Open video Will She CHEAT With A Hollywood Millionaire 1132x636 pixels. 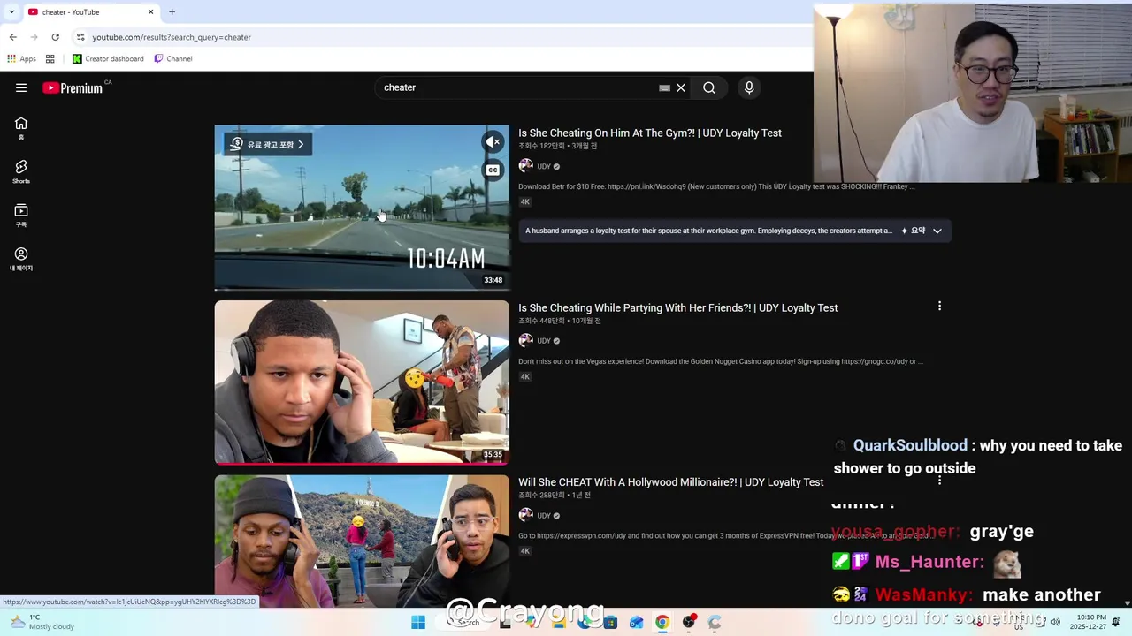pyautogui.click(x=671, y=482)
